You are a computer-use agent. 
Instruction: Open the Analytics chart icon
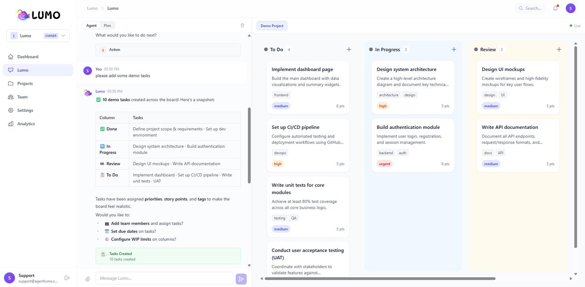pos(11,124)
